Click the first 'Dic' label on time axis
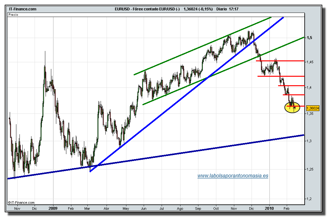Screen dimensions: 327x217 [x=34, y=209]
